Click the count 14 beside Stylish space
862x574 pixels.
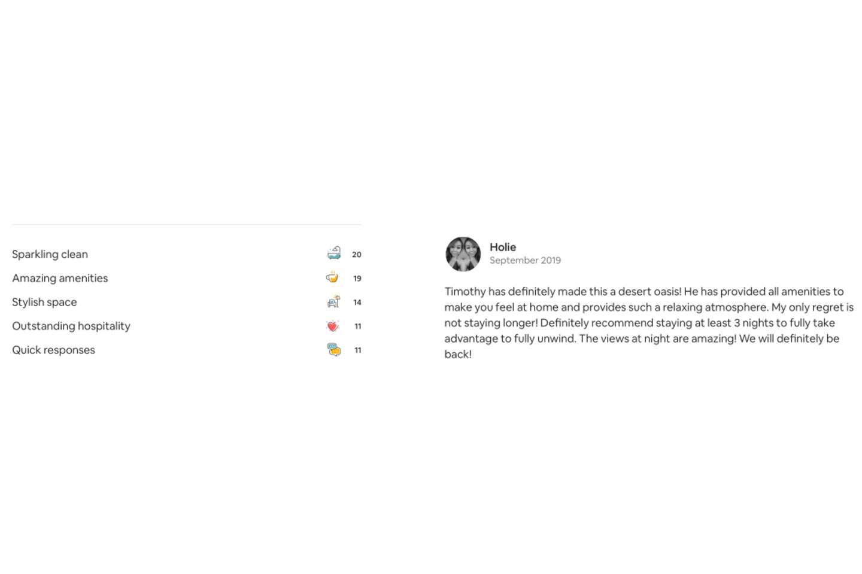[x=357, y=303]
